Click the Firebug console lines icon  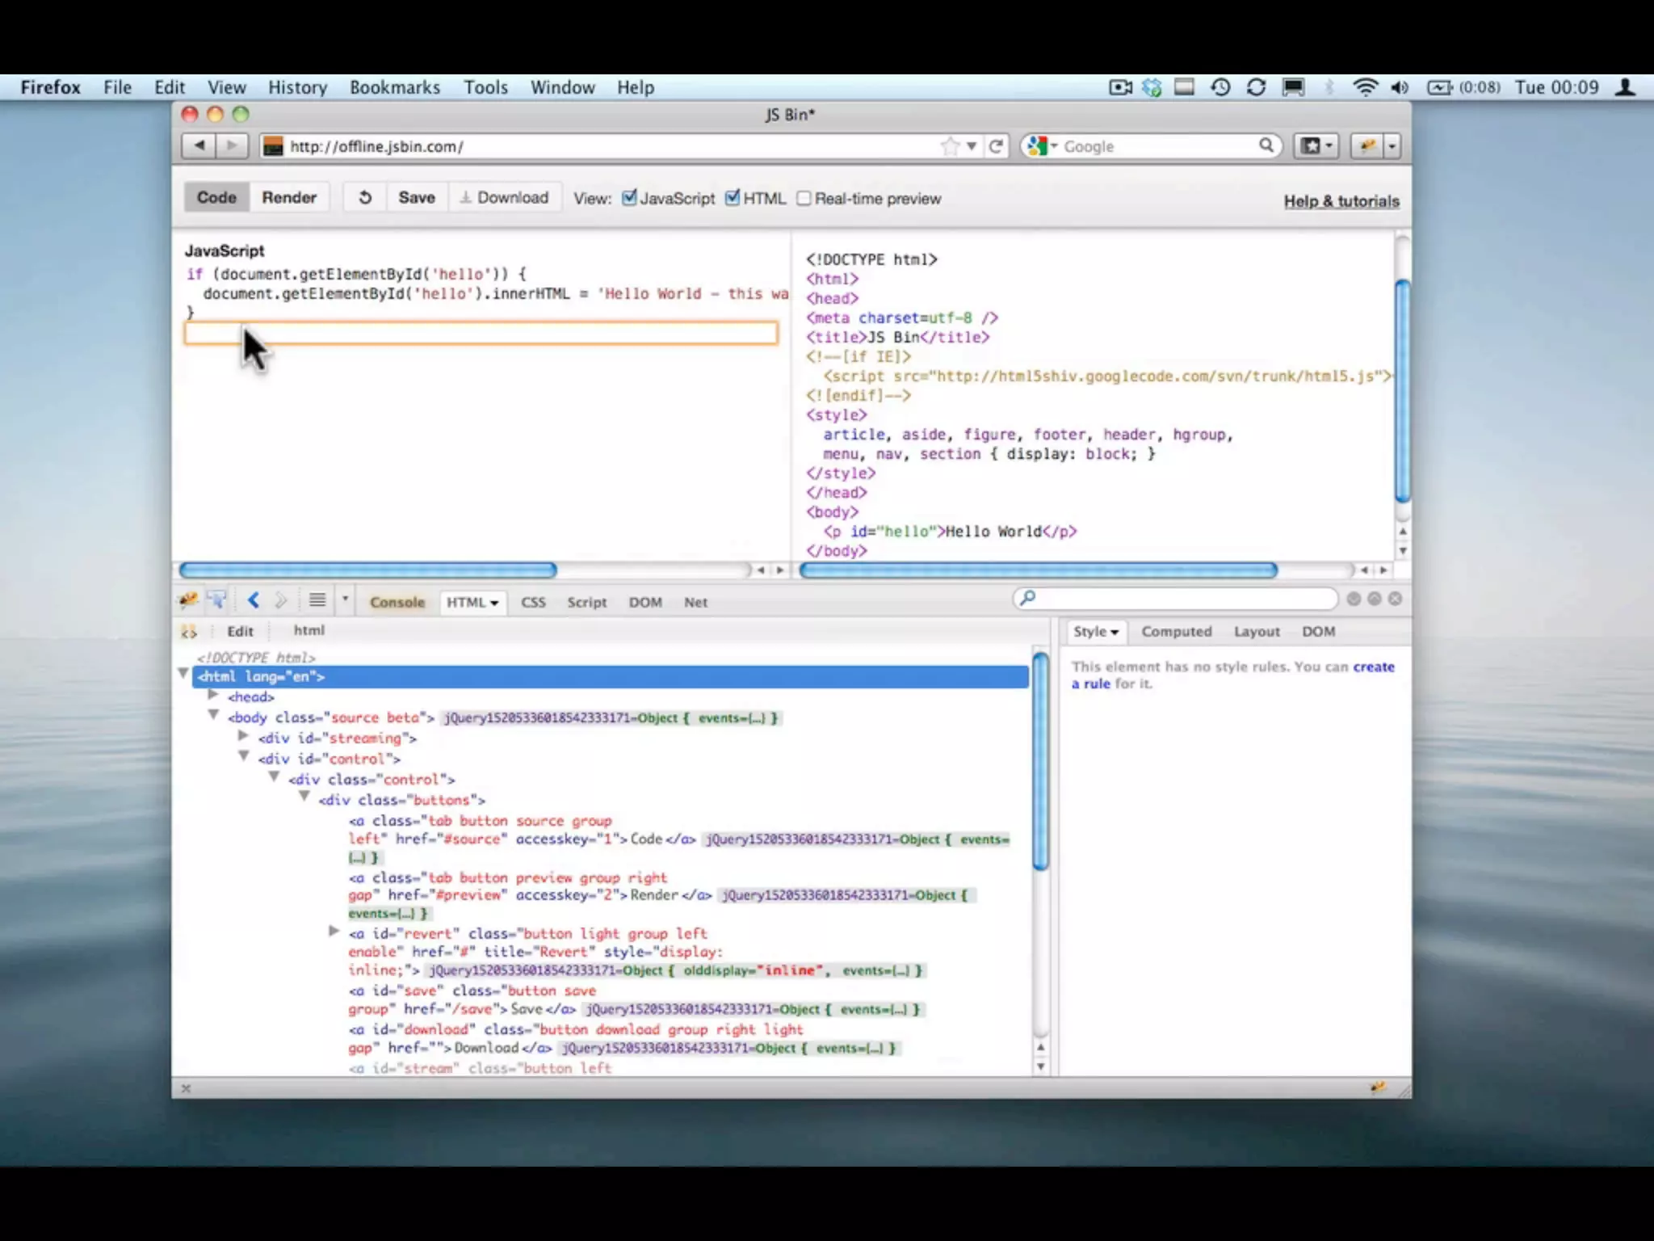point(317,600)
